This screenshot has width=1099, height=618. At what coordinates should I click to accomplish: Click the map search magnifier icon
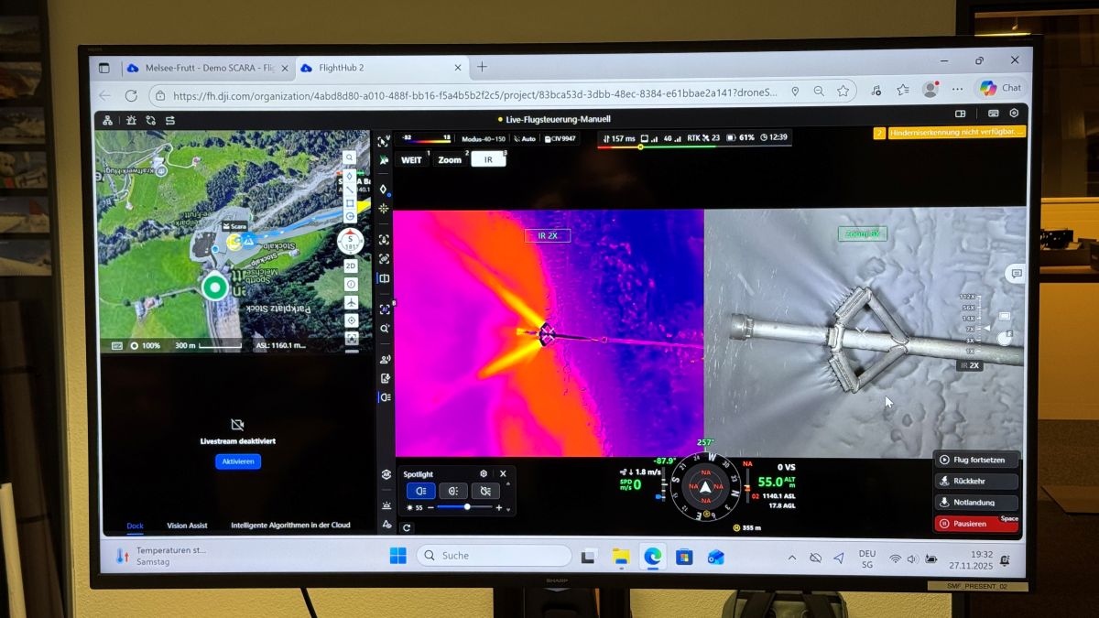[x=349, y=157]
